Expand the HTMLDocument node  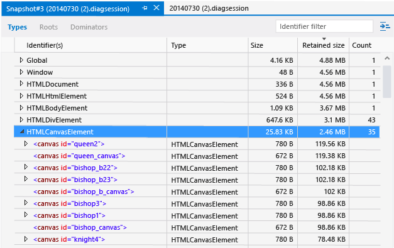(21, 84)
